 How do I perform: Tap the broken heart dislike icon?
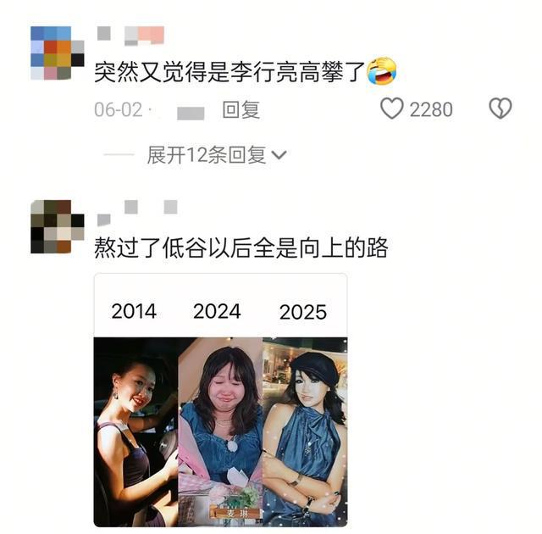[501, 108]
